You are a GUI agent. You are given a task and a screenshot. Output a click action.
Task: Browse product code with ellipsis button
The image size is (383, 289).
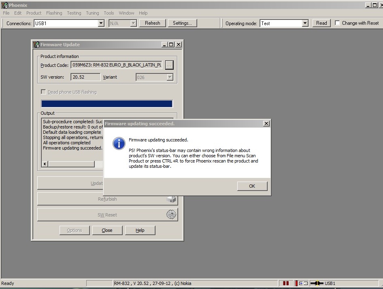pyautogui.click(x=169, y=65)
